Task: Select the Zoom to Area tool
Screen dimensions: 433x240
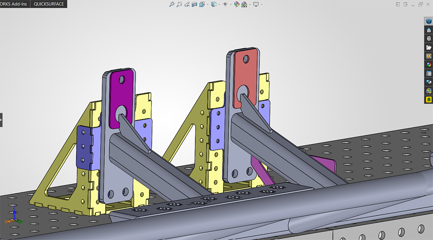Action: [x=179, y=4]
